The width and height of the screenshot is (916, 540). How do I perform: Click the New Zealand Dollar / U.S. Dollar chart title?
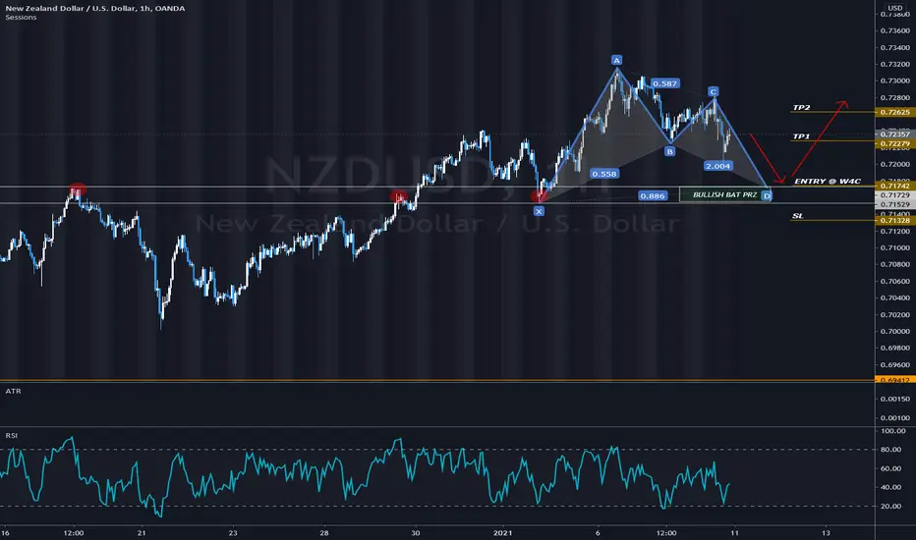click(x=95, y=8)
